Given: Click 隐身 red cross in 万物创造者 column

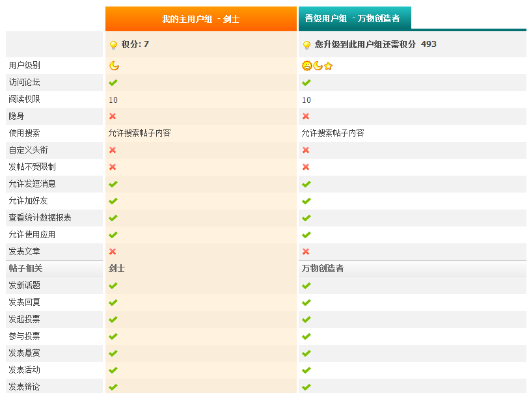Looking at the screenshot, I should (306, 116).
